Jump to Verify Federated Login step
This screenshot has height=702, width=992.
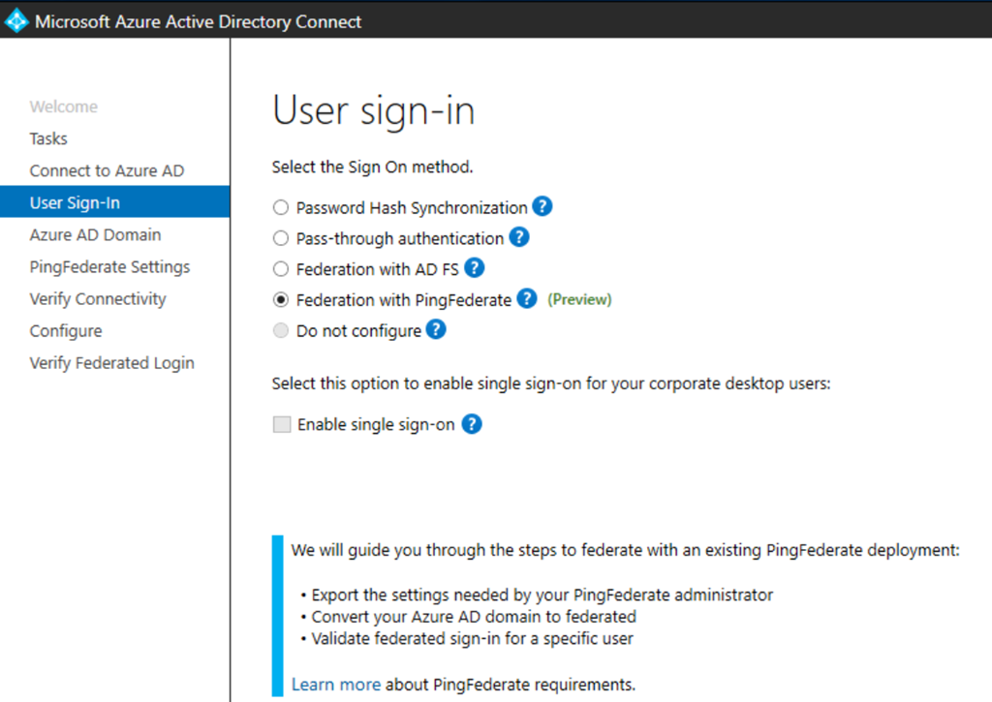(111, 362)
